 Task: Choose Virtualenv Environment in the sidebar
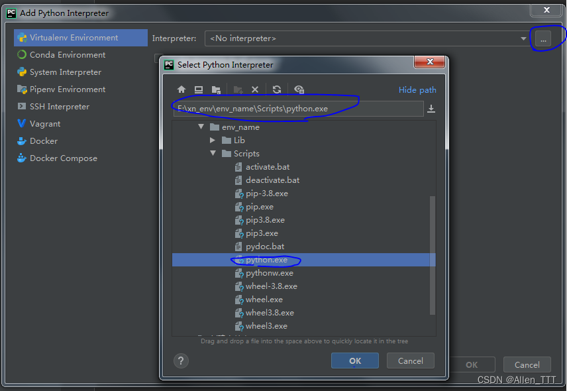81,38
